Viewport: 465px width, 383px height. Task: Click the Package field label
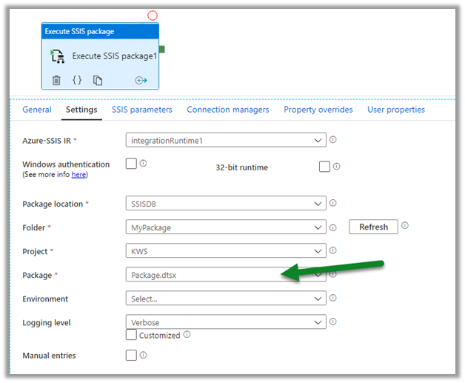[x=37, y=276]
